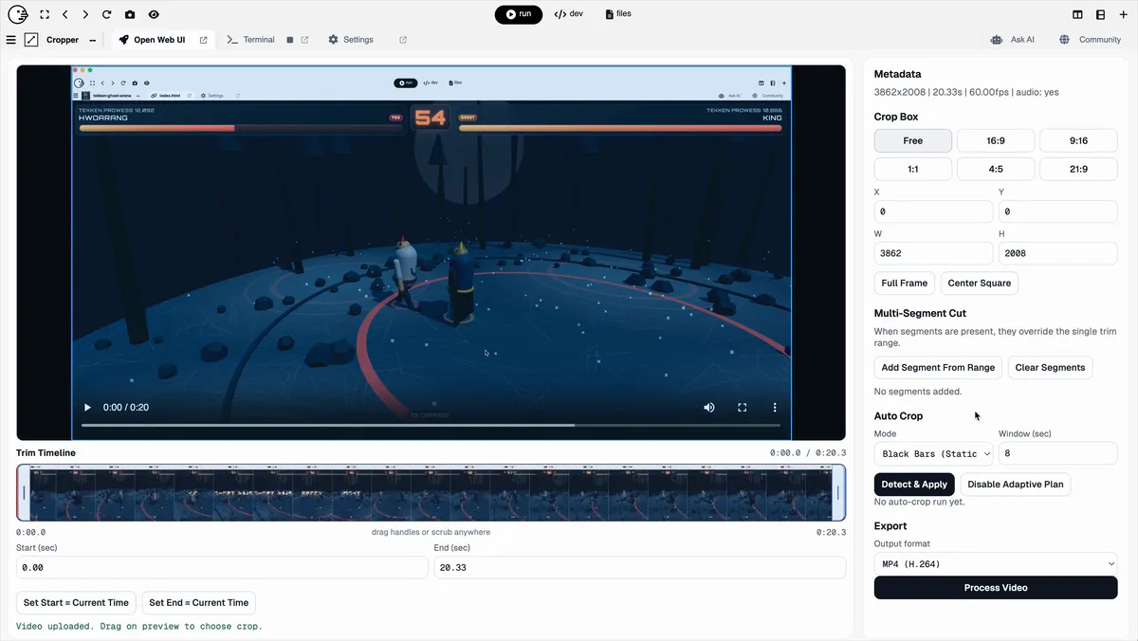
Task: Open the Auto Crop Mode dropdown
Action: pyautogui.click(x=933, y=454)
